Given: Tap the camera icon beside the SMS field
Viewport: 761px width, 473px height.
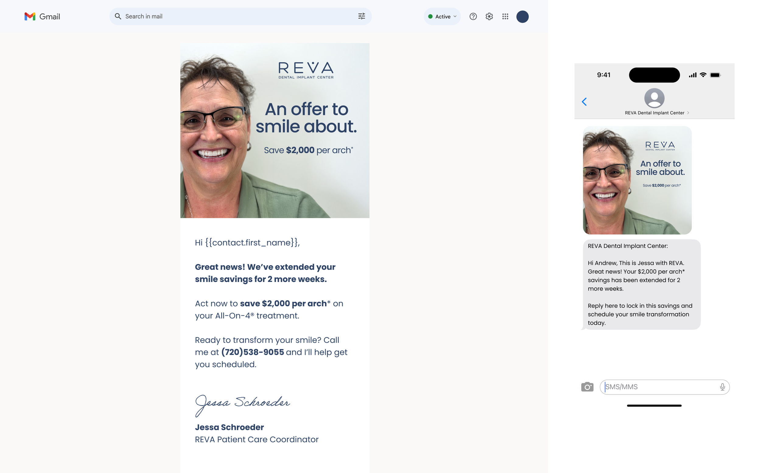Looking at the screenshot, I should pyautogui.click(x=587, y=387).
